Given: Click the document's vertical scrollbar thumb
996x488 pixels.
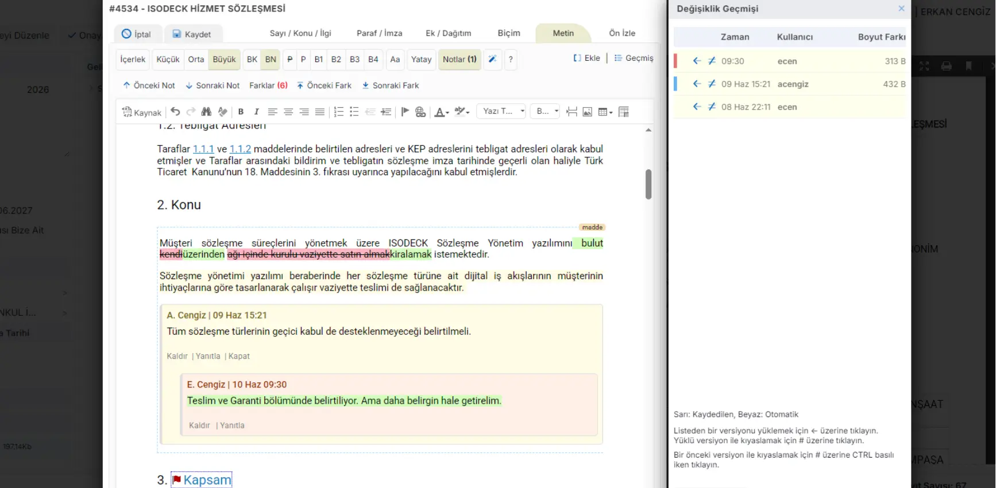Looking at the screenshot, I should [x=648, y=184].
